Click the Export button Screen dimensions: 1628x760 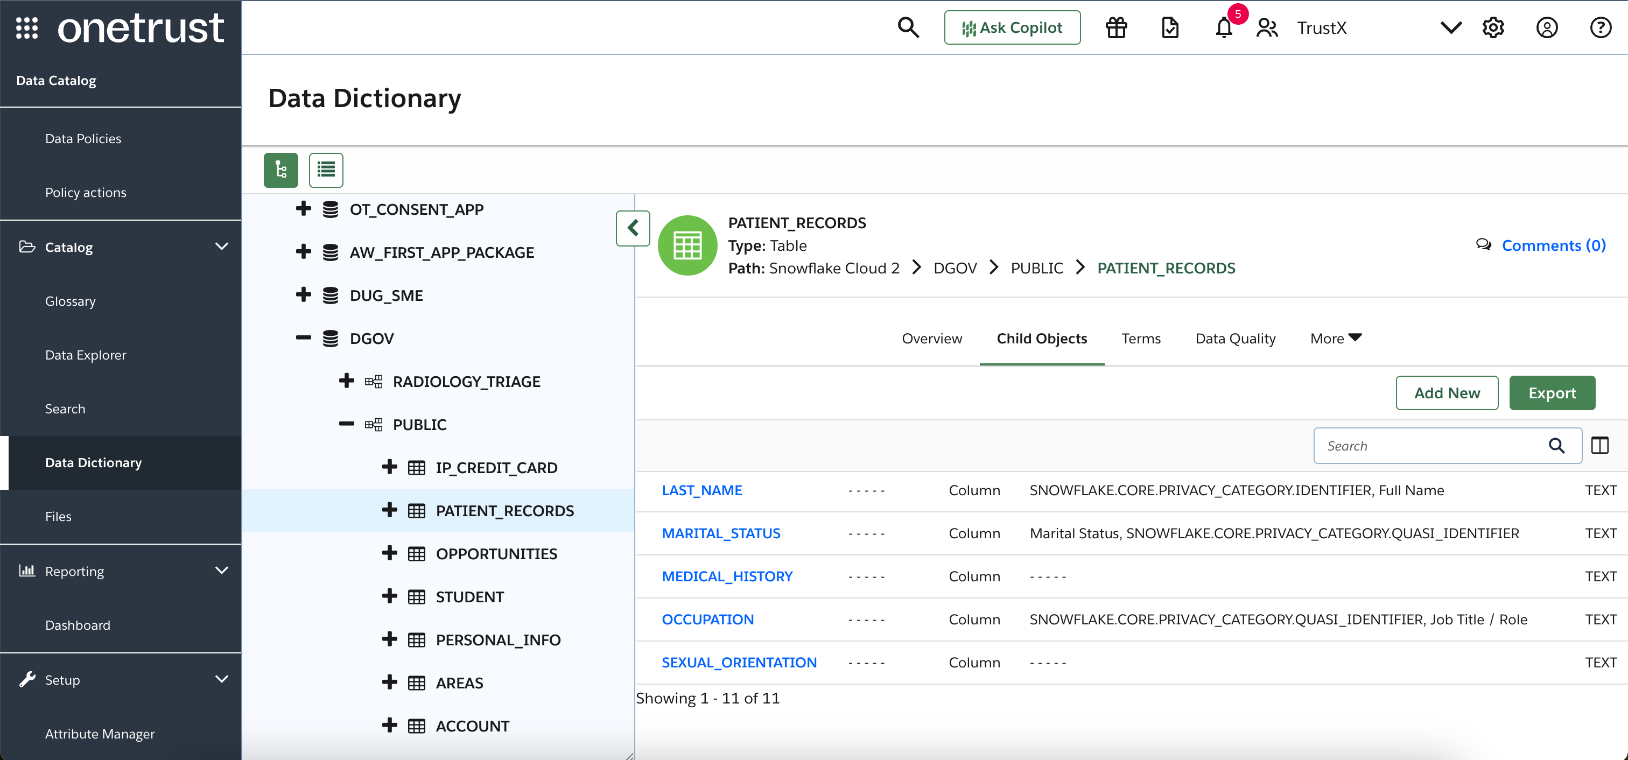[1552, 392]
